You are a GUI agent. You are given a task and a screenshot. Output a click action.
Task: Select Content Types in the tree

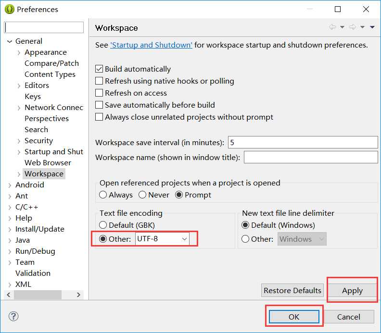[x=50, y=74]
